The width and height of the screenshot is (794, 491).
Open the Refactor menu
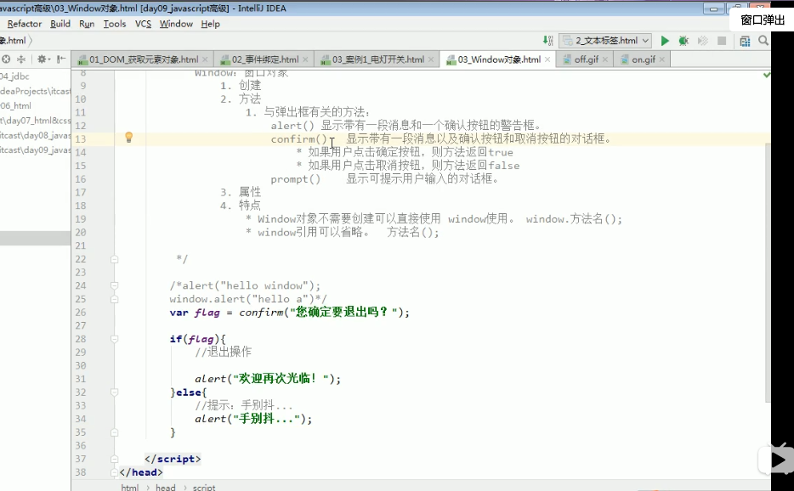[25, 24]
